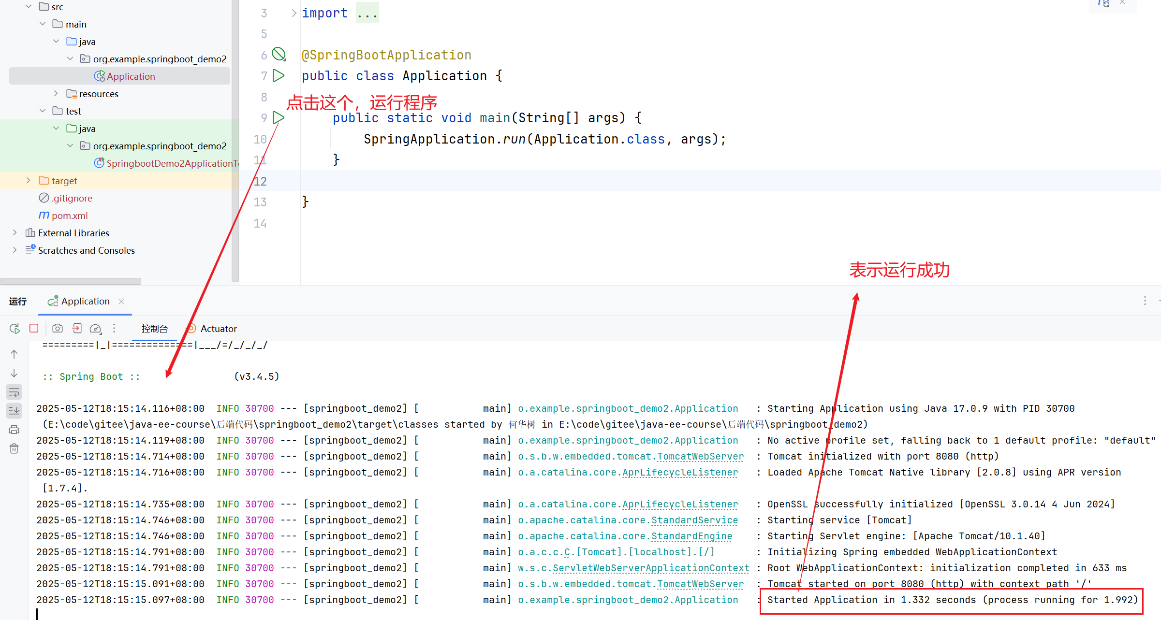Click the clear console trash icon
1161x620 pixels.
[14, 448]
